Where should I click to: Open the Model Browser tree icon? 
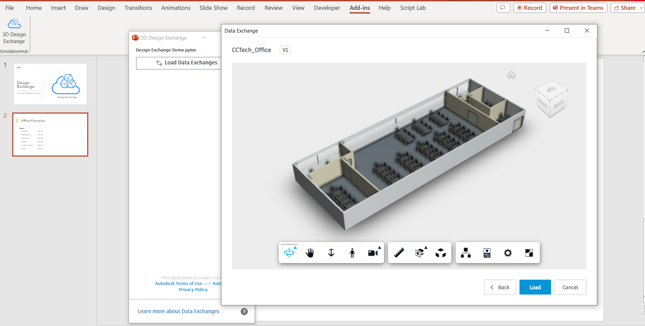click(466, 253)
